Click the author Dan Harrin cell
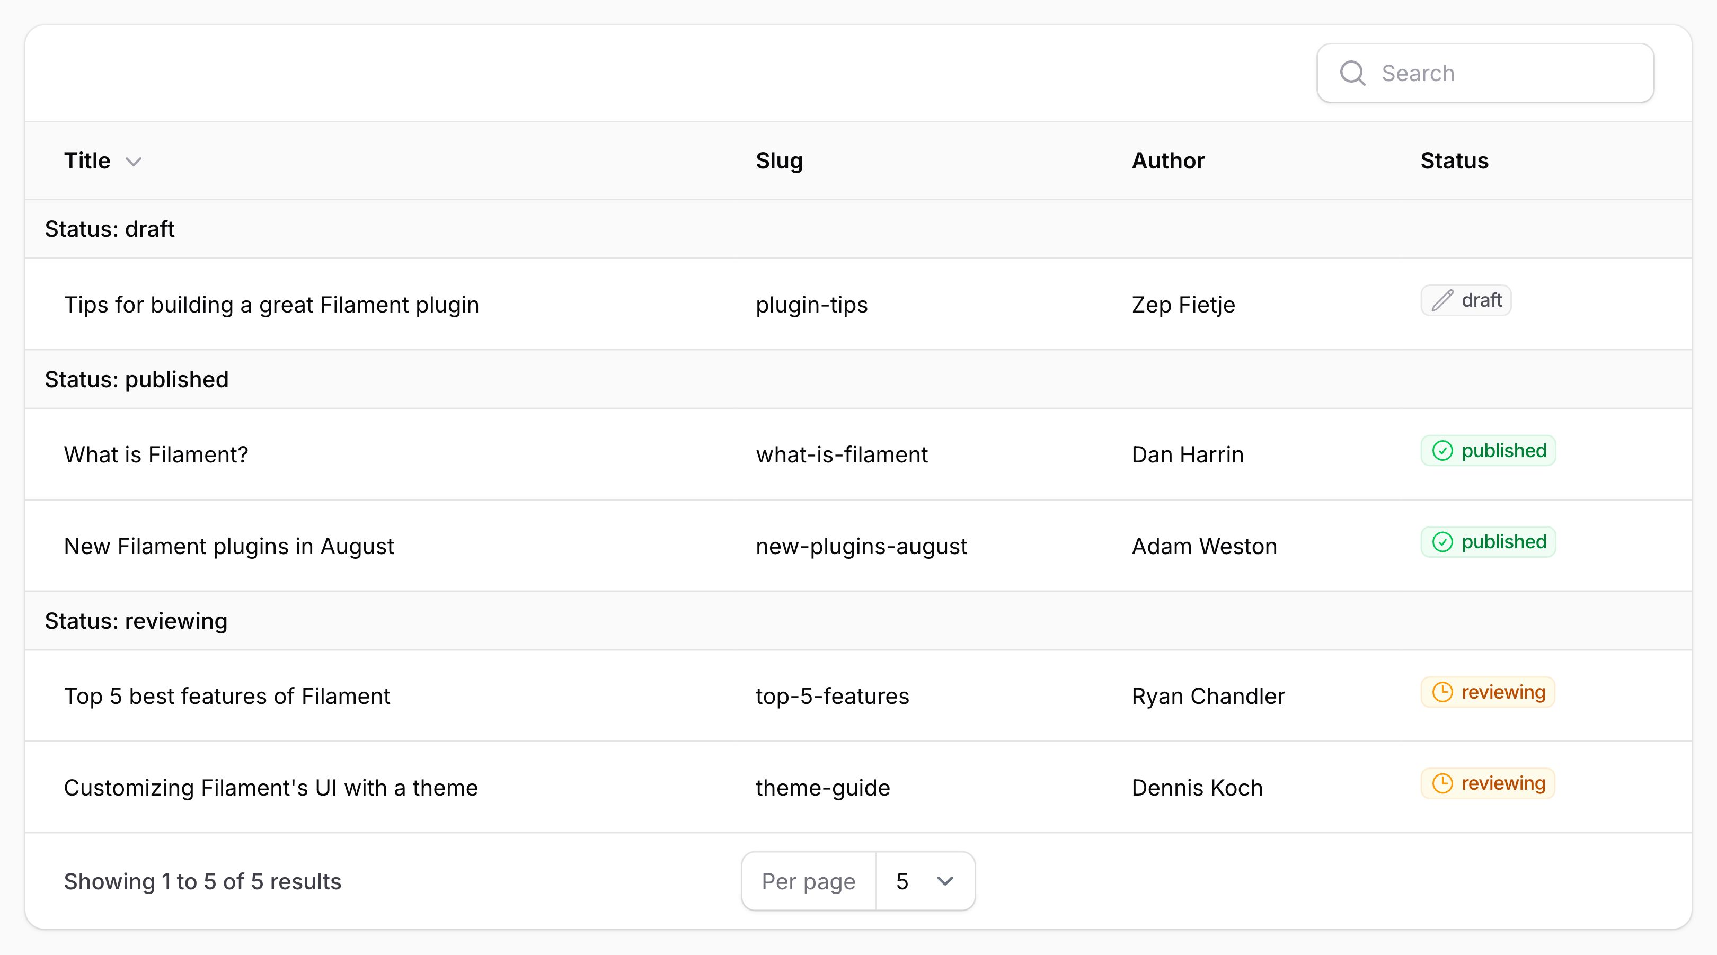Image resolution: width=1717 pixels, height=955 pixels. (x=1187, y=454)
